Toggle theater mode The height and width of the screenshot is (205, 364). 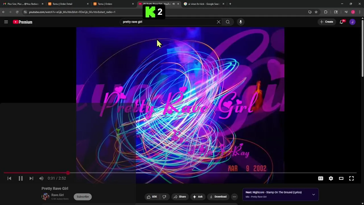(x=341, y=178)
